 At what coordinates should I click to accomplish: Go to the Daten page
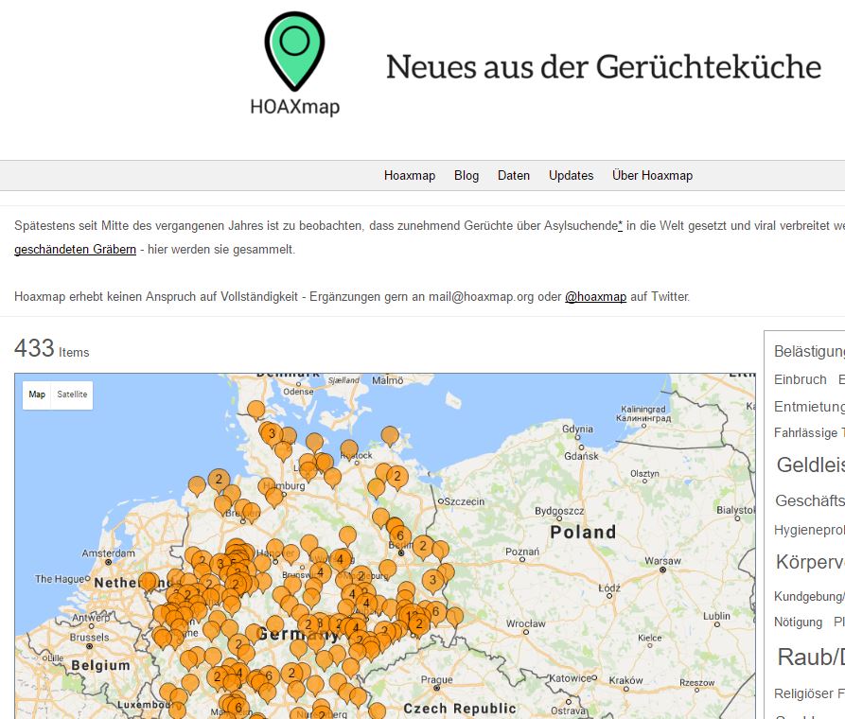[514, 175]
